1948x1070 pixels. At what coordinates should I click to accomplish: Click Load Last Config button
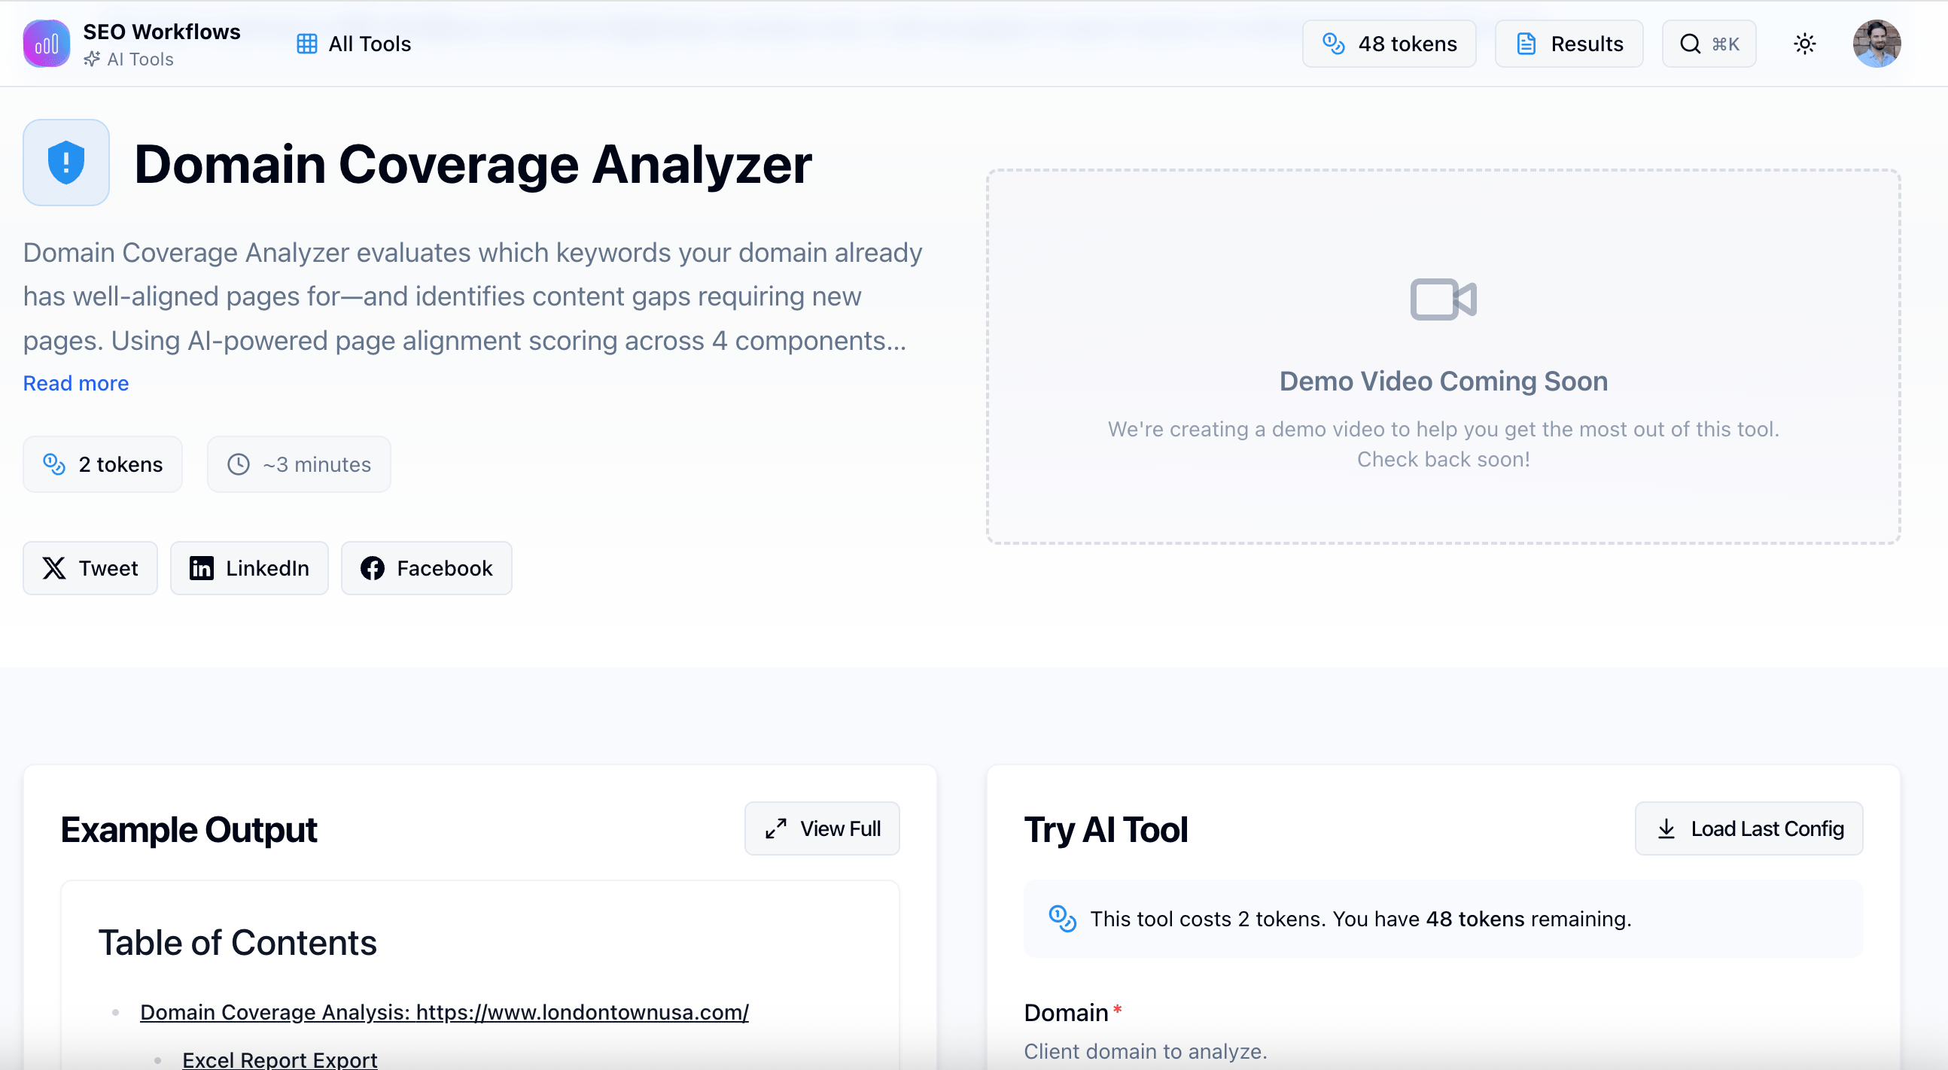click(x=1749, y=828)
